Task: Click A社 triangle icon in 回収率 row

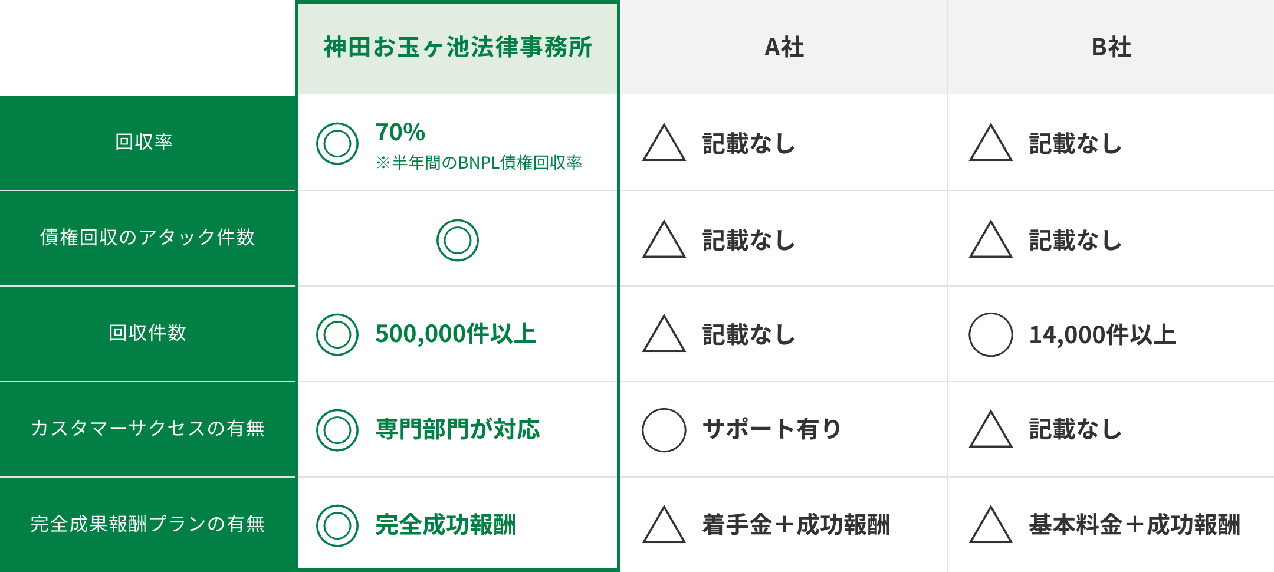Action: pyautogui.click(x=664, y=144)
